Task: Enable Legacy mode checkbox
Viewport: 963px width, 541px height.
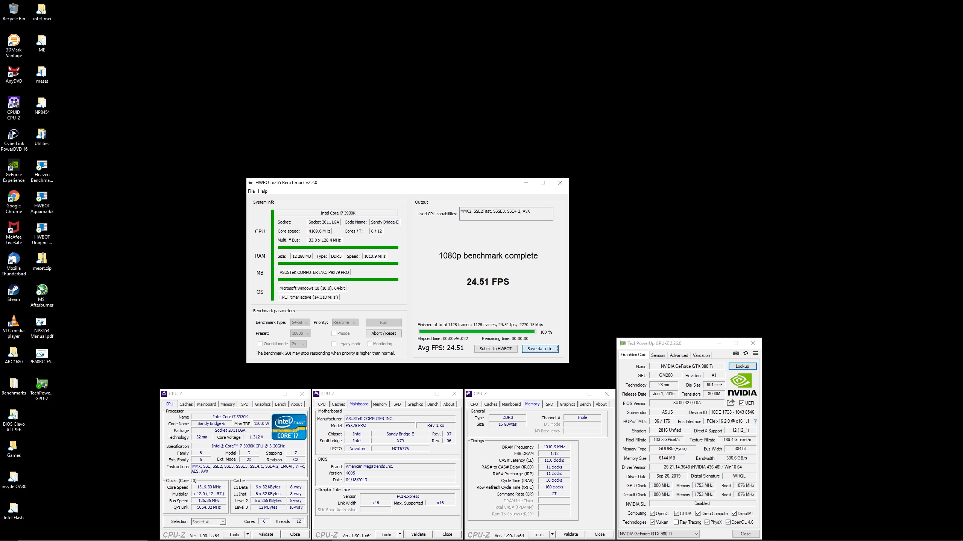Action: click(x=334, y=344)
